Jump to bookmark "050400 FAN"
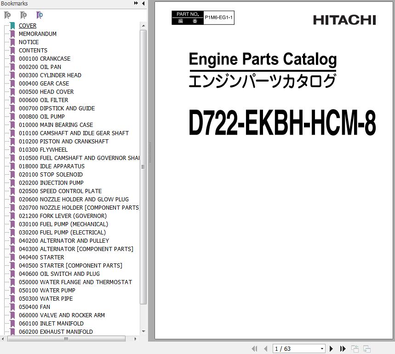Viewport: 395px width, 354px height. pyautogui.click(x=34, y=307)
